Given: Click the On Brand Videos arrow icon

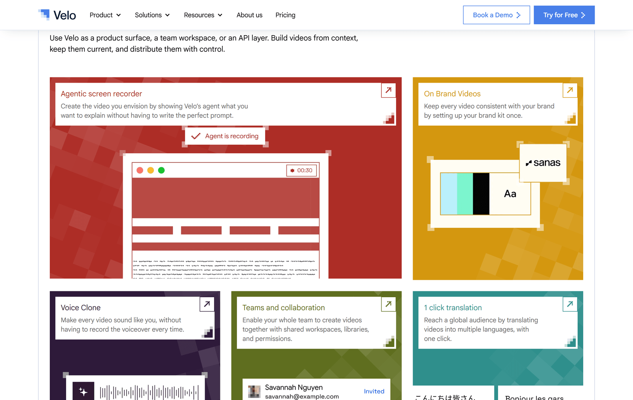Looking at the screenshot, I should point(570,90).
